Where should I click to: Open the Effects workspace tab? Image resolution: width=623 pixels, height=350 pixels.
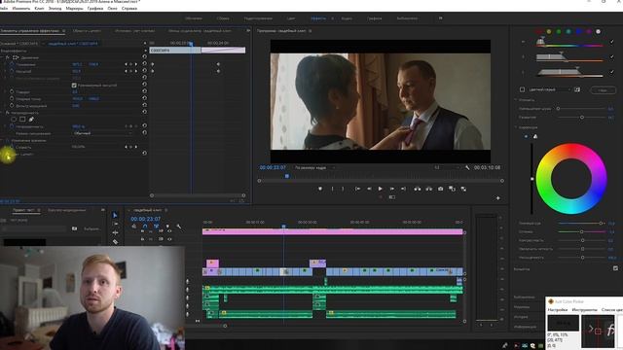[x=318, y=18]
